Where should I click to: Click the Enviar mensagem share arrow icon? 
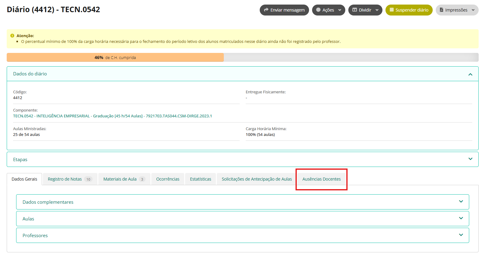(266, 10)
